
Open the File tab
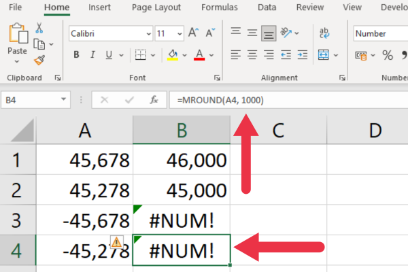[x=16, y=7]
